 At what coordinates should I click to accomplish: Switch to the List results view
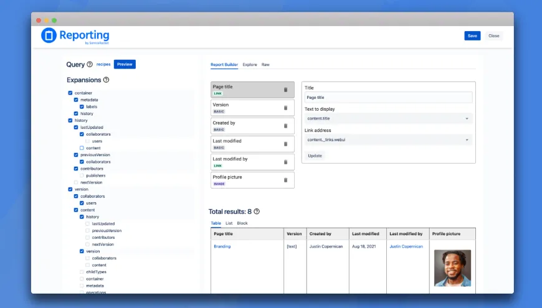click(229, 223)
